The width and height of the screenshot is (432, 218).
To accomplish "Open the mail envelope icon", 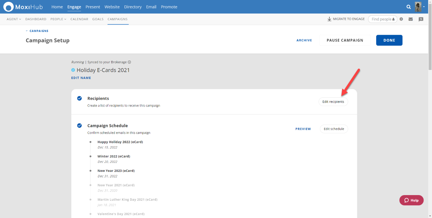I will pyautogui.click(x=411, y=19).
